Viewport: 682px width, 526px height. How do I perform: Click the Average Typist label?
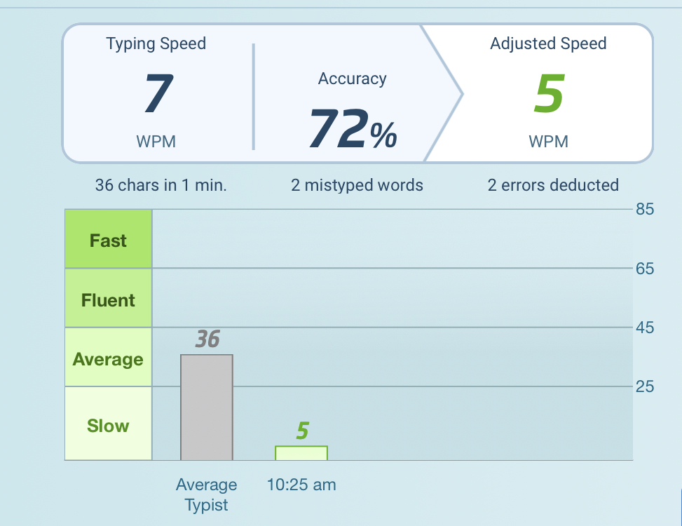tap(207, 494)
